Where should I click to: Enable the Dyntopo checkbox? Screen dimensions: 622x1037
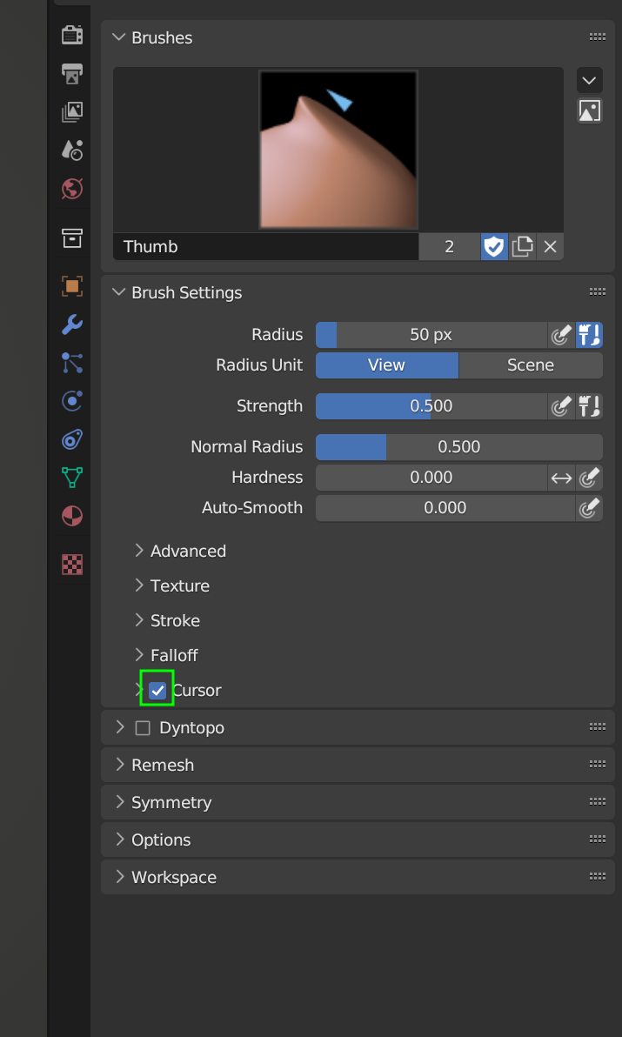tap(143, 727)
